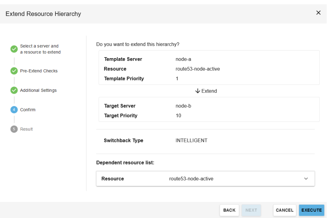Viewport: 329px width, 218px height.
Task: Click the Additional Settings completed checkmark icon
Action: (14, 91)
